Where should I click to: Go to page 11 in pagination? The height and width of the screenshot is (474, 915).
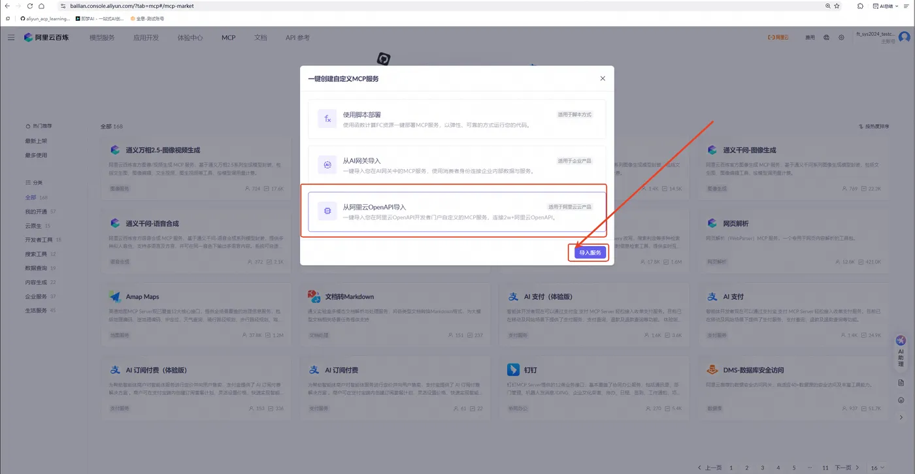[x=825, y=468]
